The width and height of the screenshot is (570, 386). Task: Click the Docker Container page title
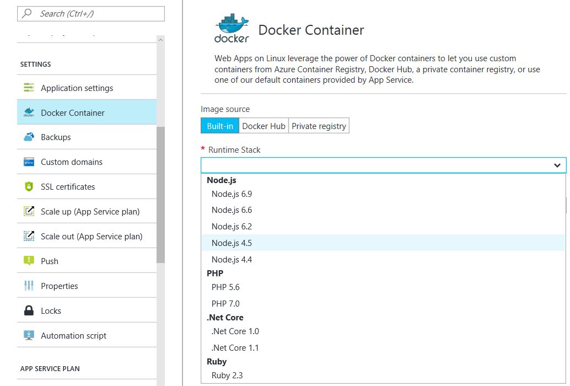311,30
